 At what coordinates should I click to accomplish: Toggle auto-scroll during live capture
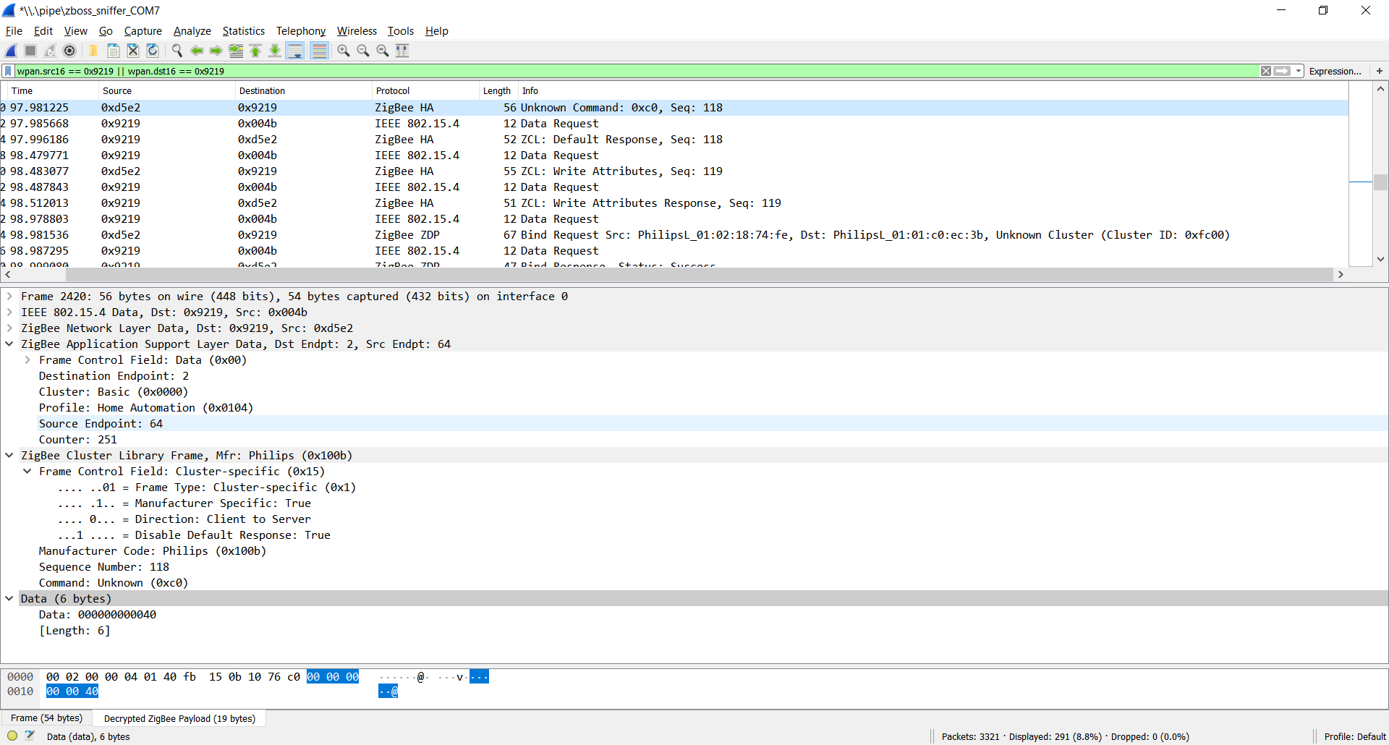point(294,51)
